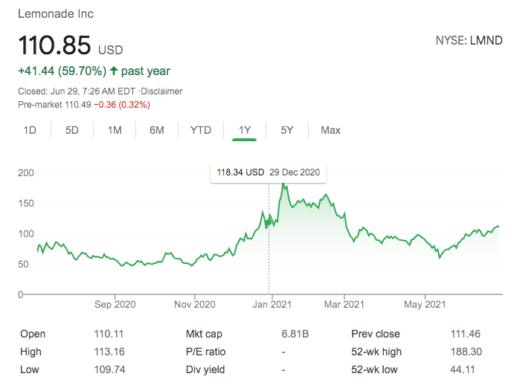Click the Lemonade Inc title

click(x=56, y=14)
